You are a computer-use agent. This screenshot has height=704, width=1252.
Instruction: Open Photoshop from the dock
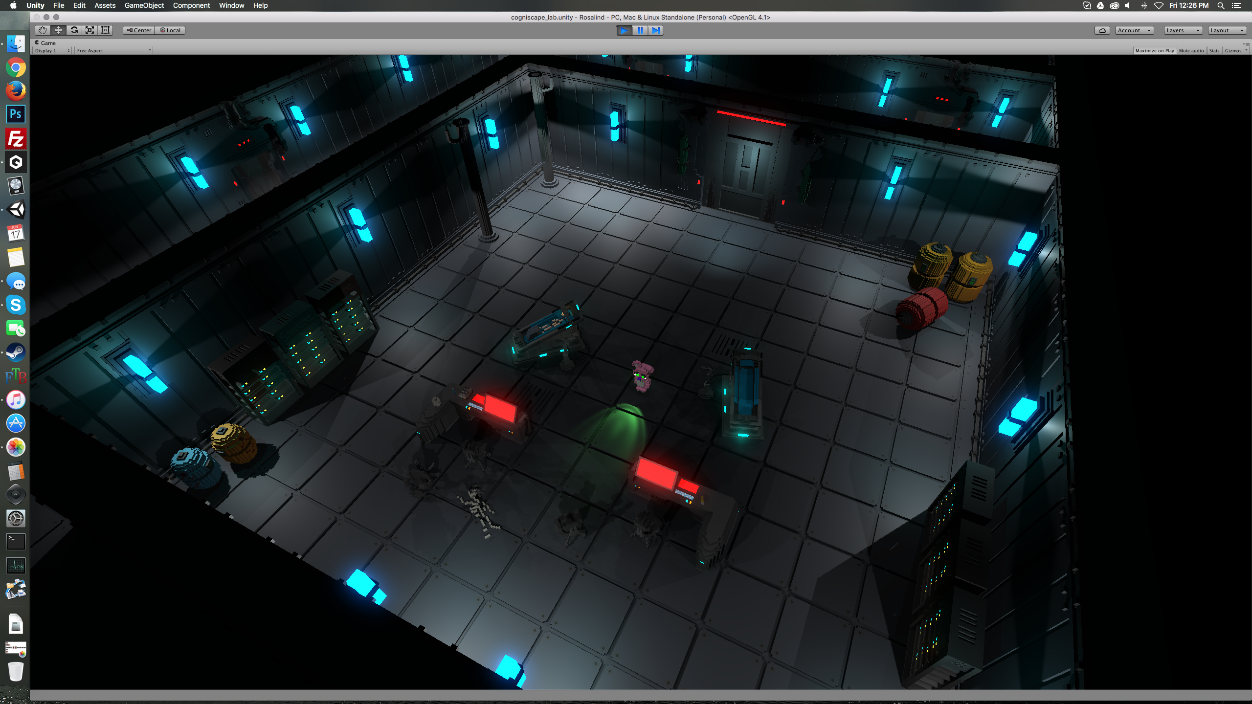[16, 114]
